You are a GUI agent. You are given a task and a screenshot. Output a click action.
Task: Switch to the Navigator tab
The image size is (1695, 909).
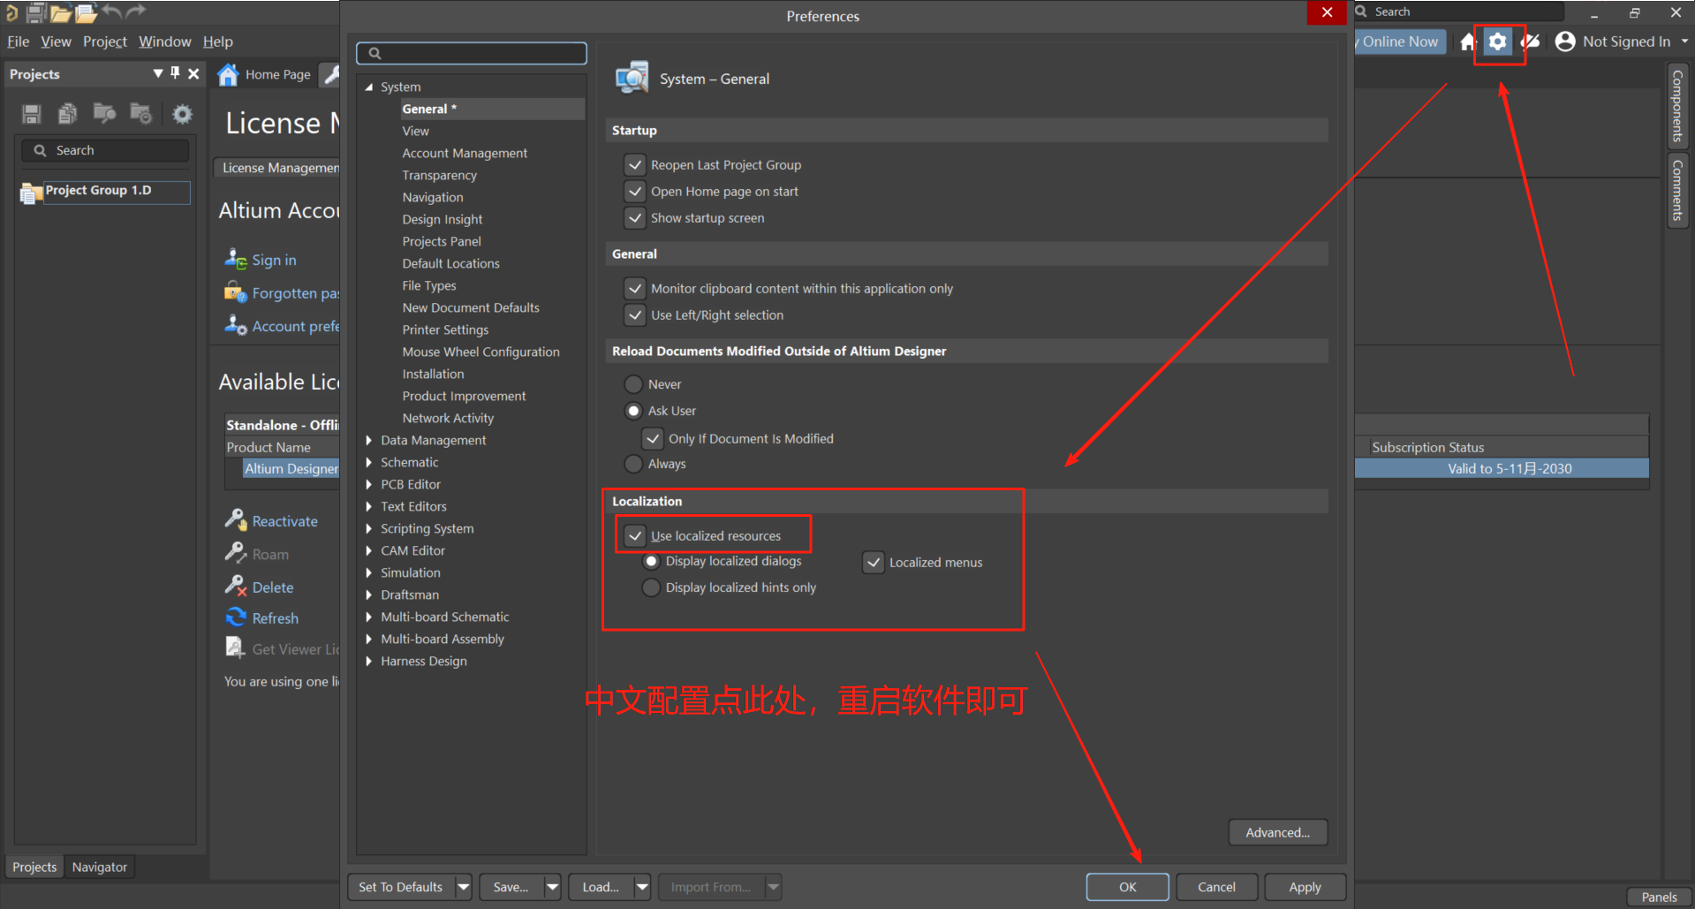pos(100,867)
